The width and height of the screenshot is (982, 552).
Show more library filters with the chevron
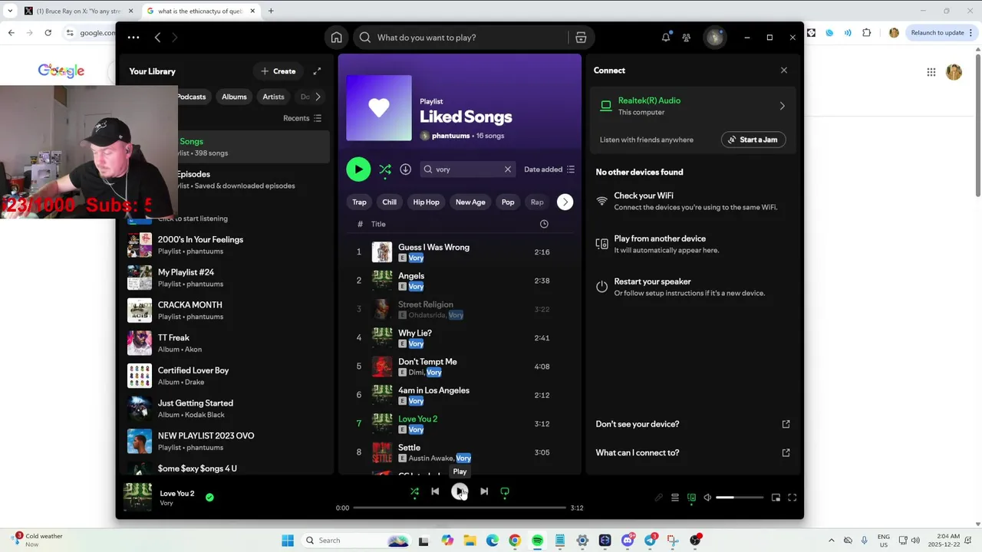pyautogui.click(x=318, y=97)
